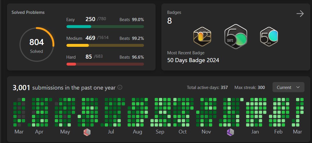Viewport: 312px width, 143px height.
Task: Click the 'Oct' month label
Action: click(x=183, y=132)
